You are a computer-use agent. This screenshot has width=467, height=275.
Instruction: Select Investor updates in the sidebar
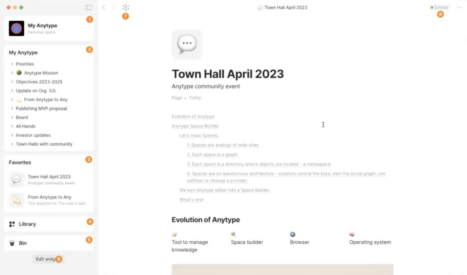coord(33,135)
